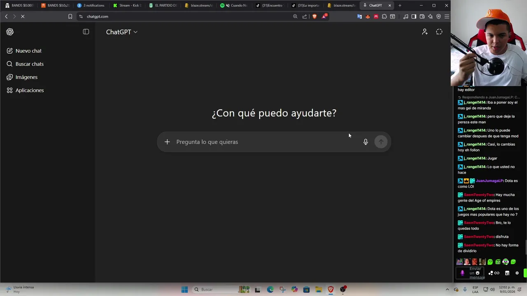Select the headphones green emote in chat
Image resolution: width=527 pixels, height=296 pixels.
pyautogui.click(x=506, y=262)
